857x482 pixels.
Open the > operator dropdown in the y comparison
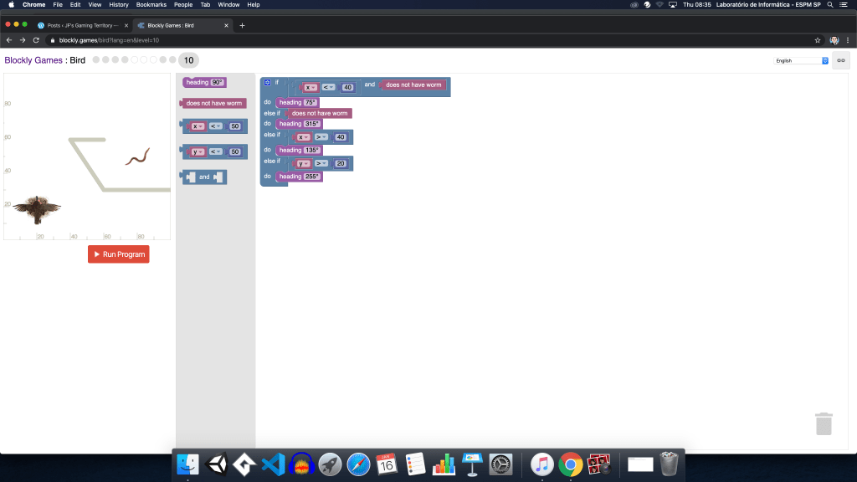tap(321, 163)
